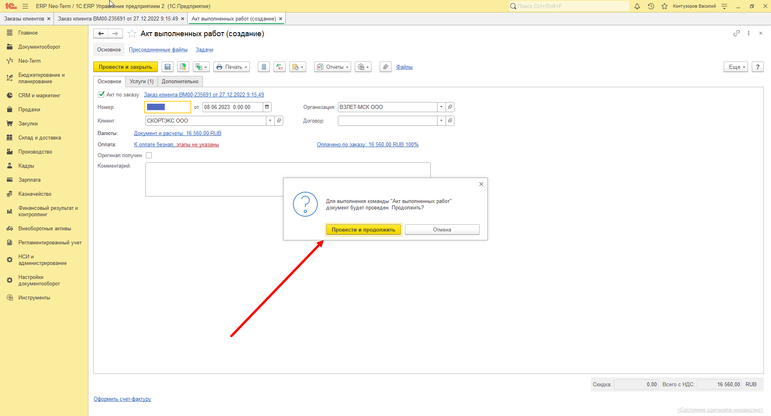Click the Провести и продолжить button
Screen dimensions: 771x416
coord(363,230)
